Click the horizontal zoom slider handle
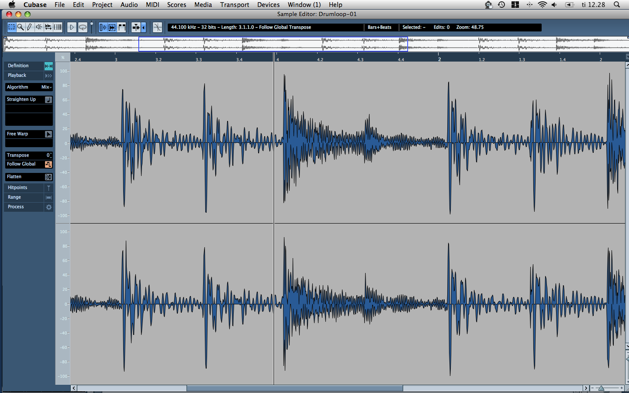This screenshot has width=629, height=393. click(x=601, y=388)
